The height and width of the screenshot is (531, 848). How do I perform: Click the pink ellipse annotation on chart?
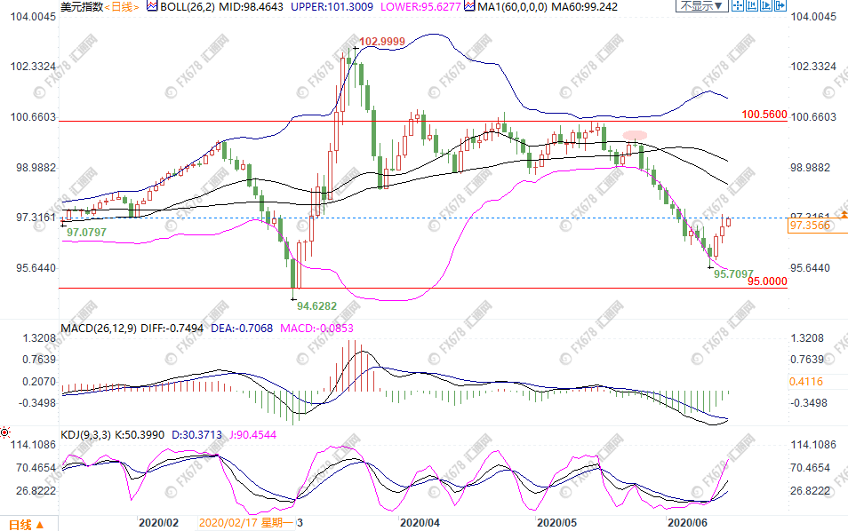click(635, 135)
